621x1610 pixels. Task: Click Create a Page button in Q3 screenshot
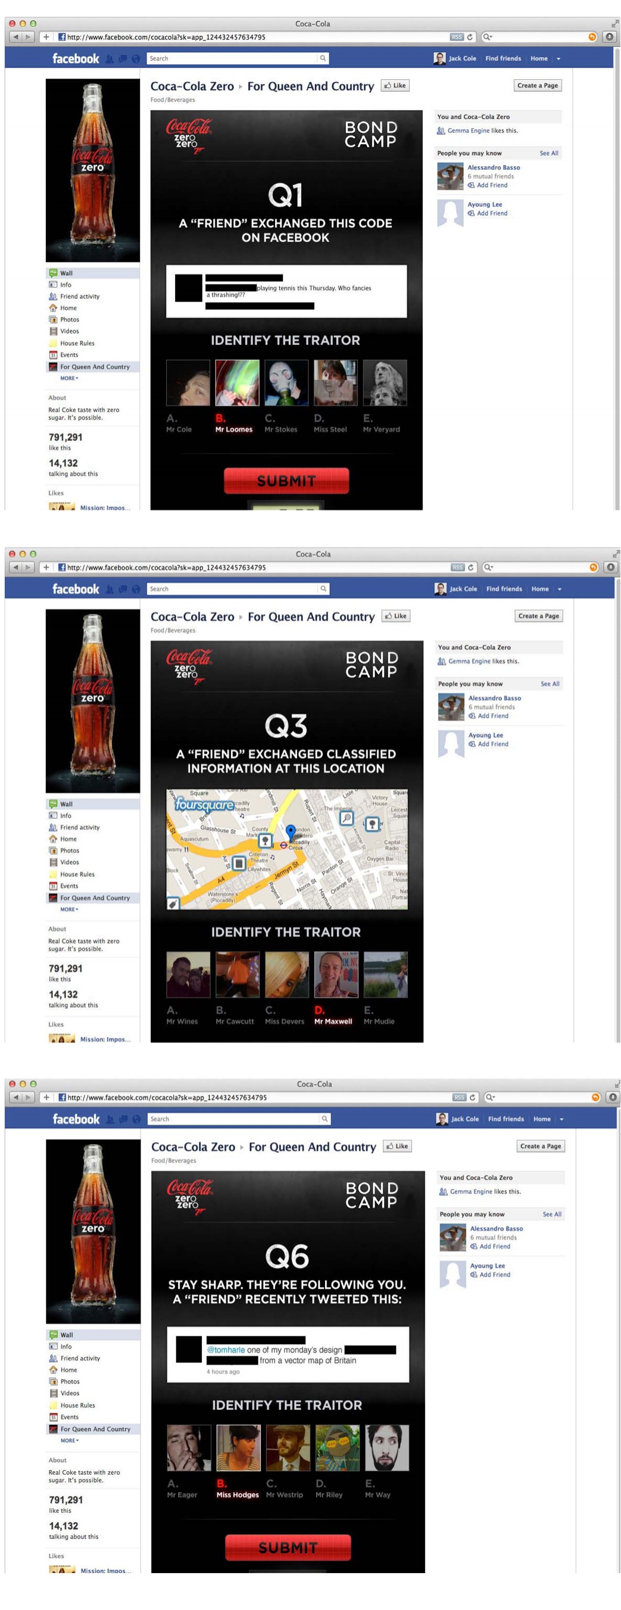point(538,616)
